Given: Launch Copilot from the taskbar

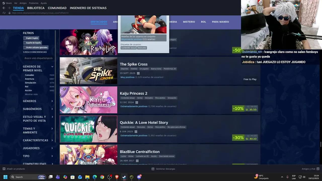Looking at the screenshot, I should click(65, 177).
